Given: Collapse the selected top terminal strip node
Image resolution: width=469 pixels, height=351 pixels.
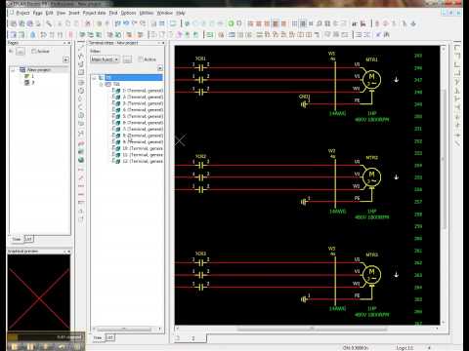Looking at the screenshot, I should pos(95,78).
